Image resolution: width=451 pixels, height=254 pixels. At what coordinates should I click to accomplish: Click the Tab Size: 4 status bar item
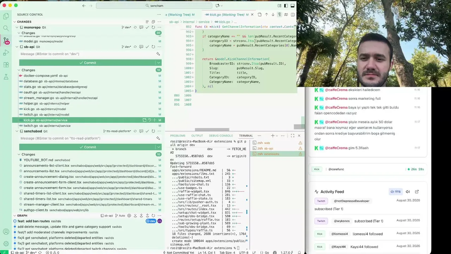(x=227, y=252)
